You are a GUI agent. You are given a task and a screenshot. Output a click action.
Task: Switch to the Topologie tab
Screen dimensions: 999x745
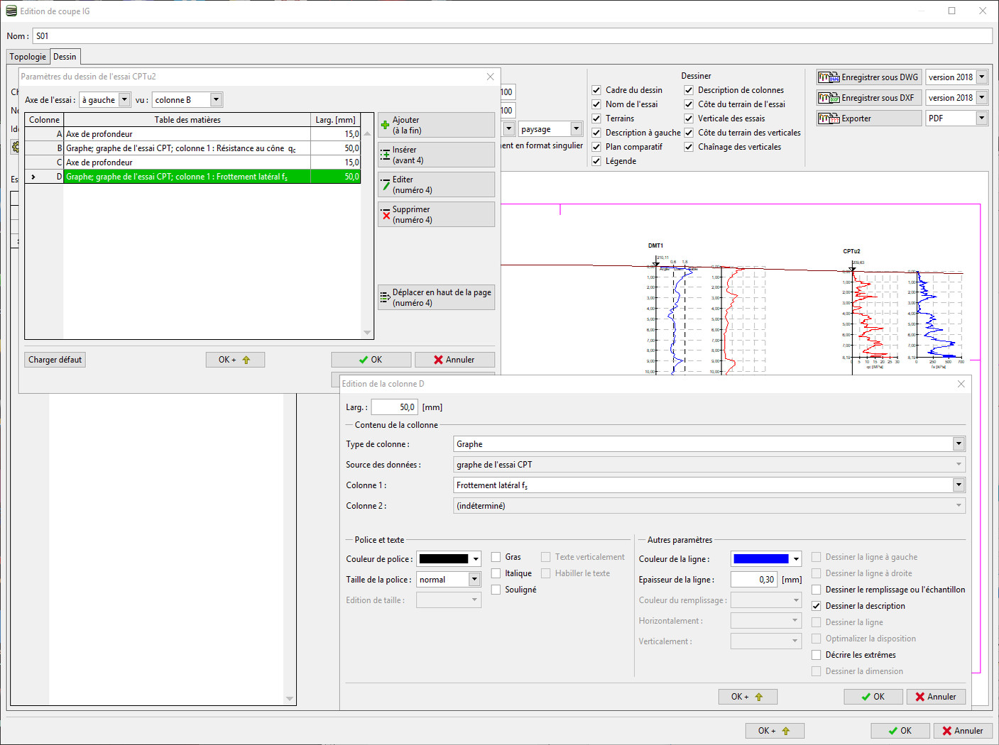pos(28,57)
